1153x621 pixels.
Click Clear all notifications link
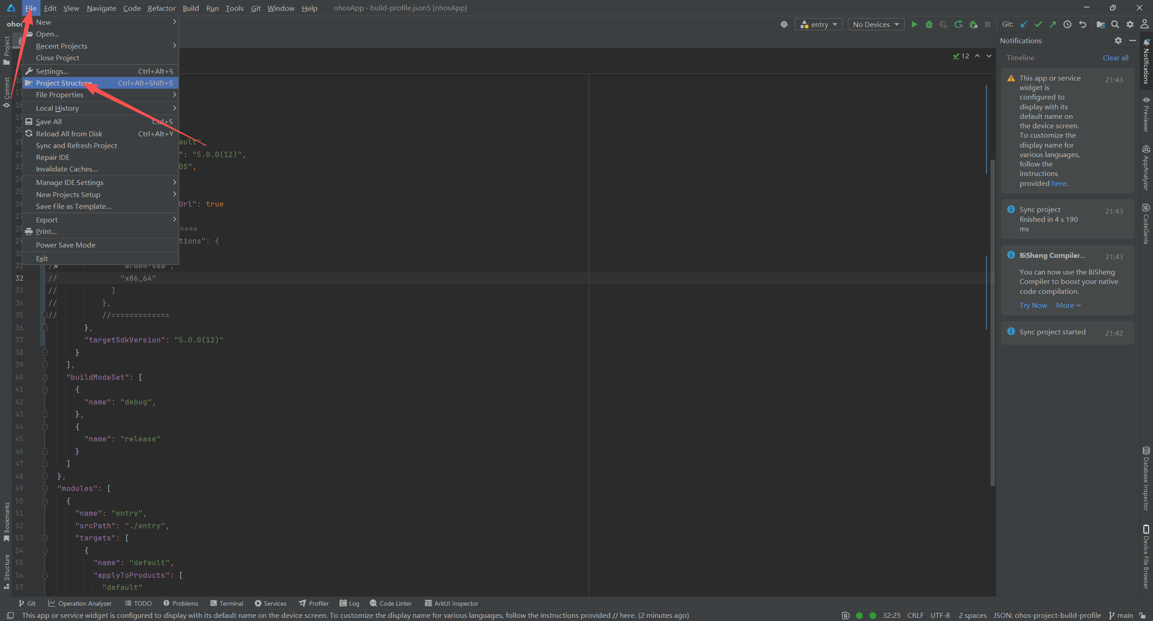point(1115,58)
